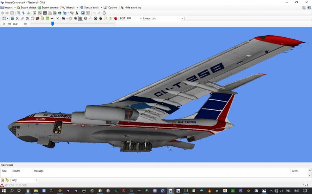Toggle the brown brick texture icon
312x194 pixels.
pyautogui.click(x=37, y=18)
